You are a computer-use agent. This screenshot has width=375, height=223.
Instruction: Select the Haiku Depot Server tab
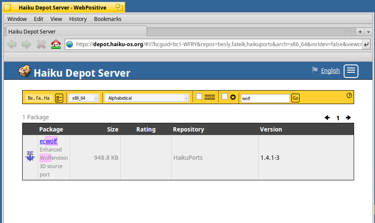click(76, 32)
